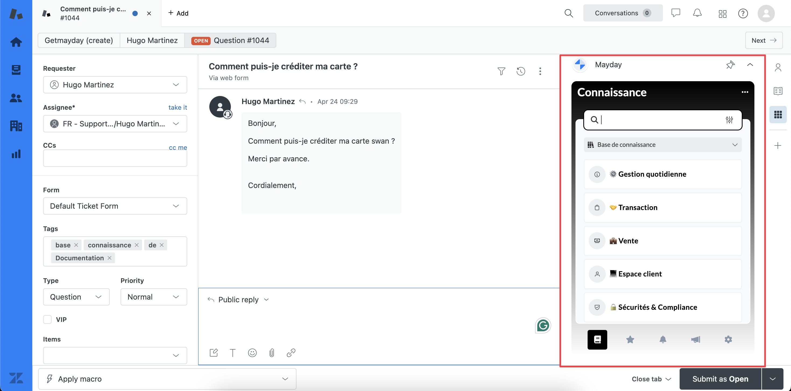Click the take it link
The height and width of the screenshot is (391, 791).
coord(178,107)
